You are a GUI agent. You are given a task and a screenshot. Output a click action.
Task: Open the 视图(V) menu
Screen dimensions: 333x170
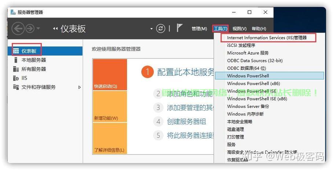239,29
